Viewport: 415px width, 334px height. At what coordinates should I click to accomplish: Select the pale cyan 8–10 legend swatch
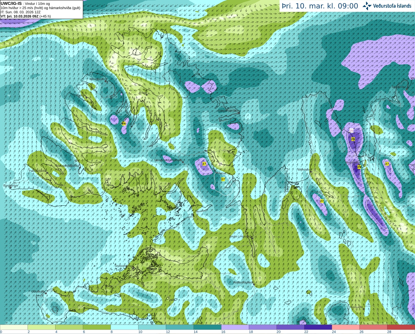pos(124,327)
